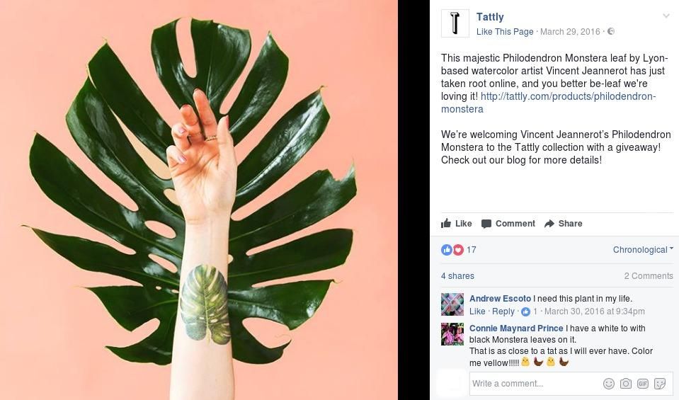Click the Comment speech bubble icon
The width and height of the screenshot is (679, 400).
point(486,224)
